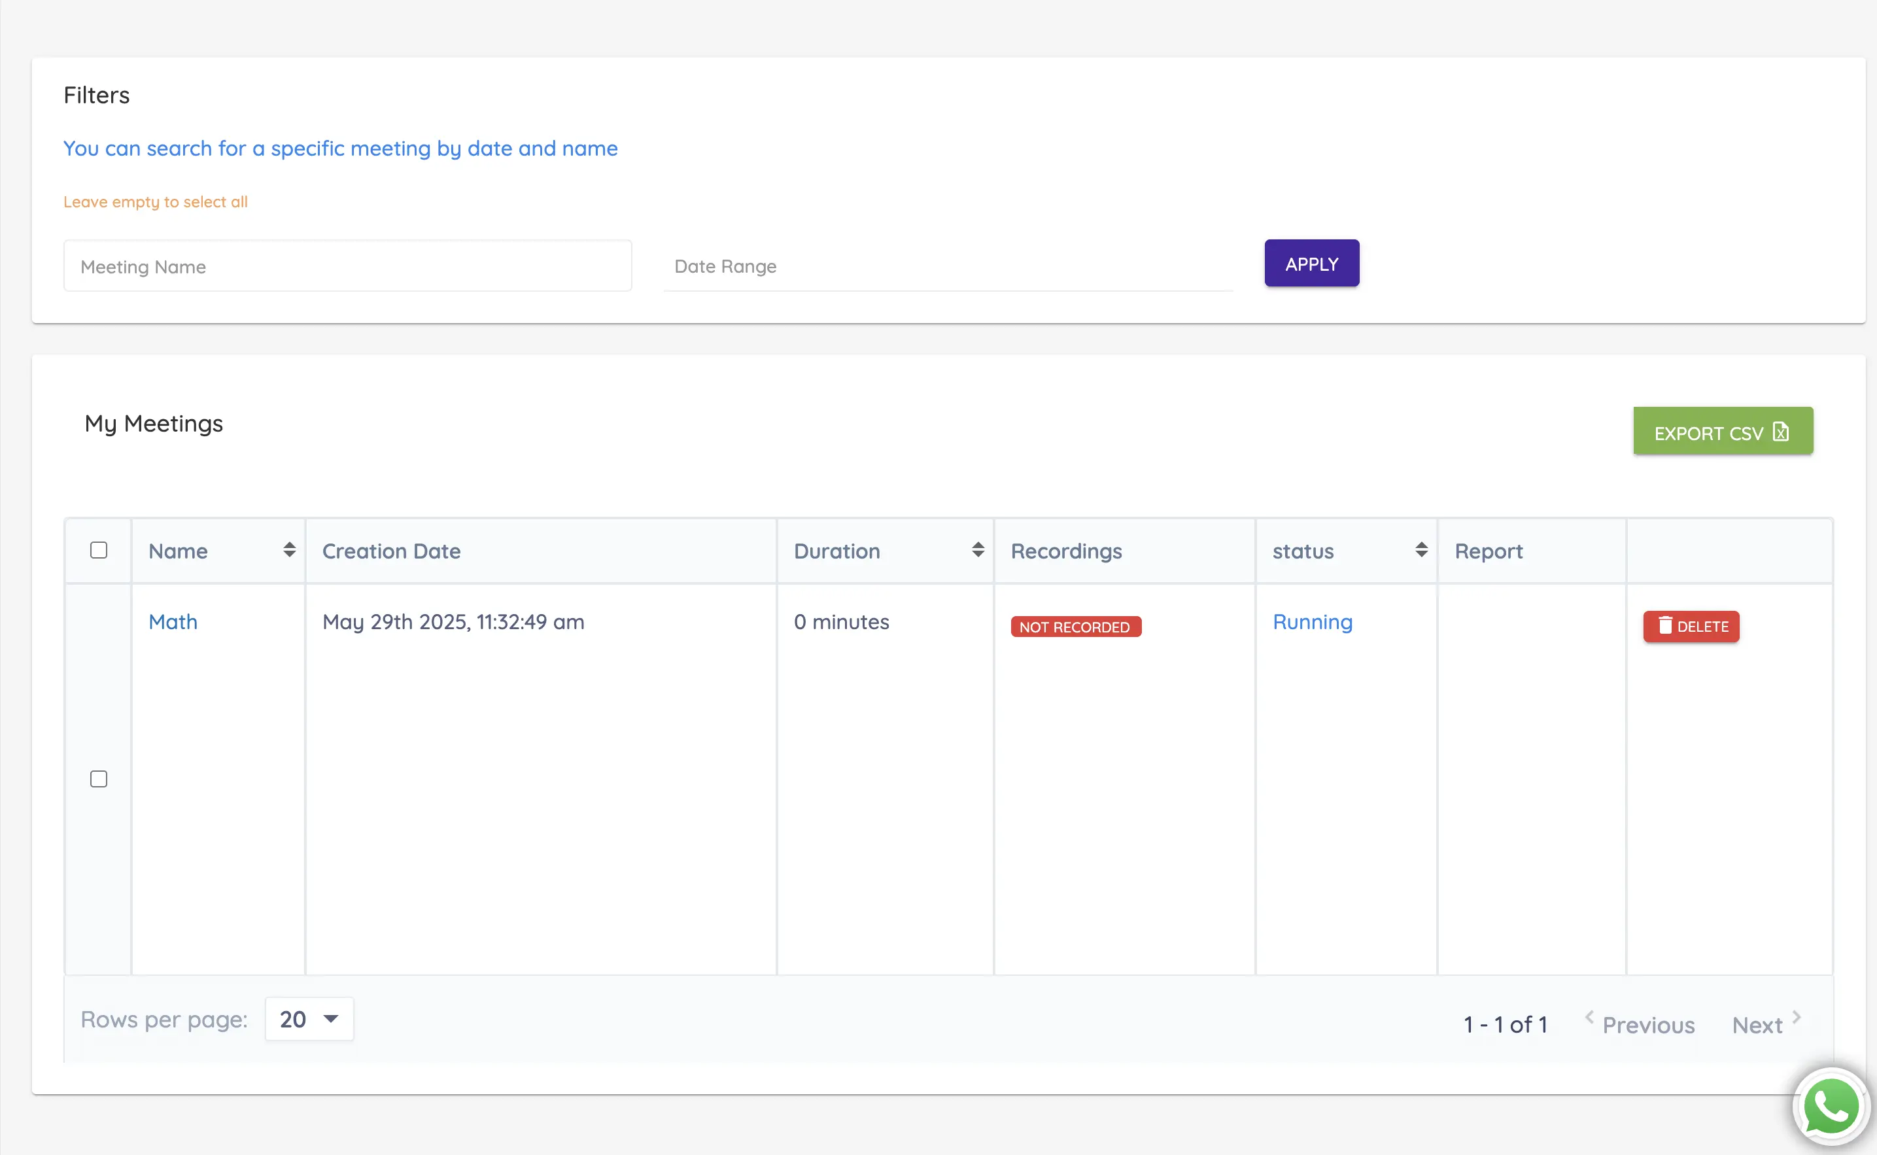Click the trash icon in the Delete button
Screen dimensions: 1877x1155
(x=1664, y=626)
